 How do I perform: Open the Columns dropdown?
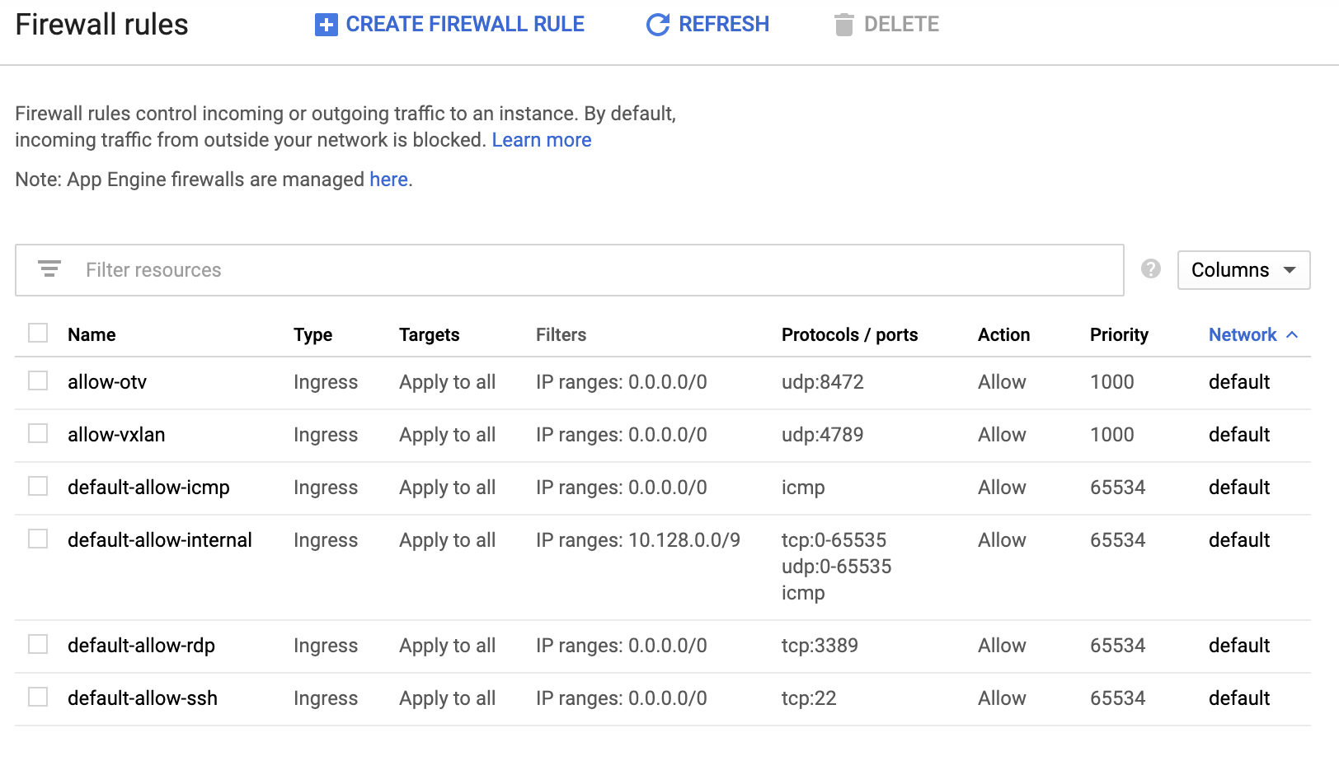[x=1243, y=270]
